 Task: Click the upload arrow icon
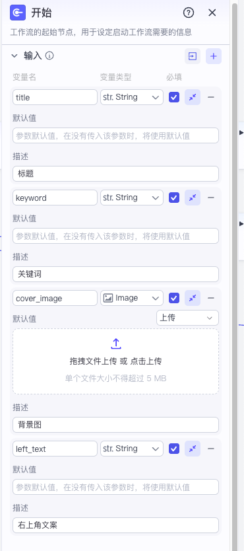pyautogui.click(x=115, y=344)
